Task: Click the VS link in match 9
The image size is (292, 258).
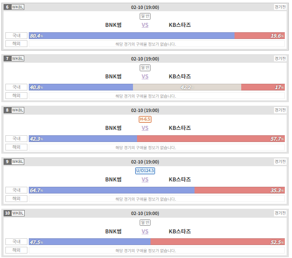Action: click(145, 180)
